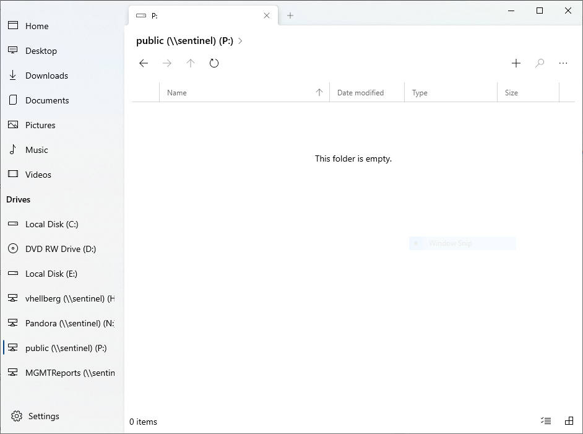
Task: Minimize the file manager window
Action: tap(511, 11)
